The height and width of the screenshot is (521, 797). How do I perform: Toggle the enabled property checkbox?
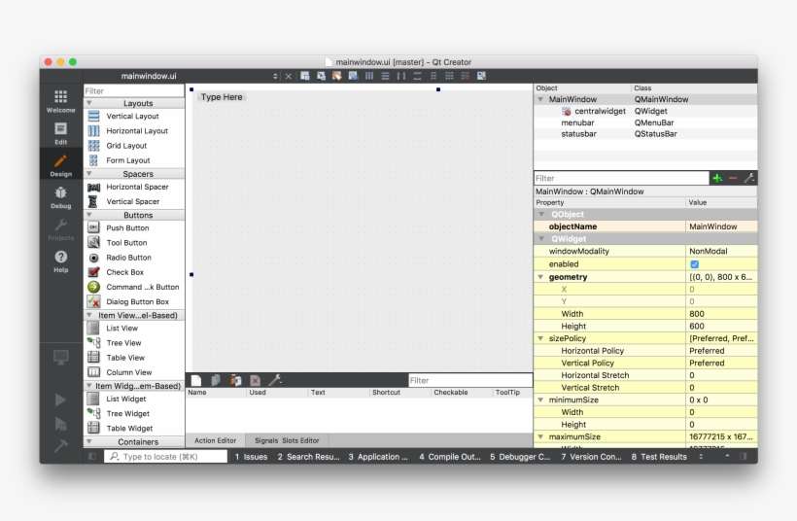tap(694, 264)
